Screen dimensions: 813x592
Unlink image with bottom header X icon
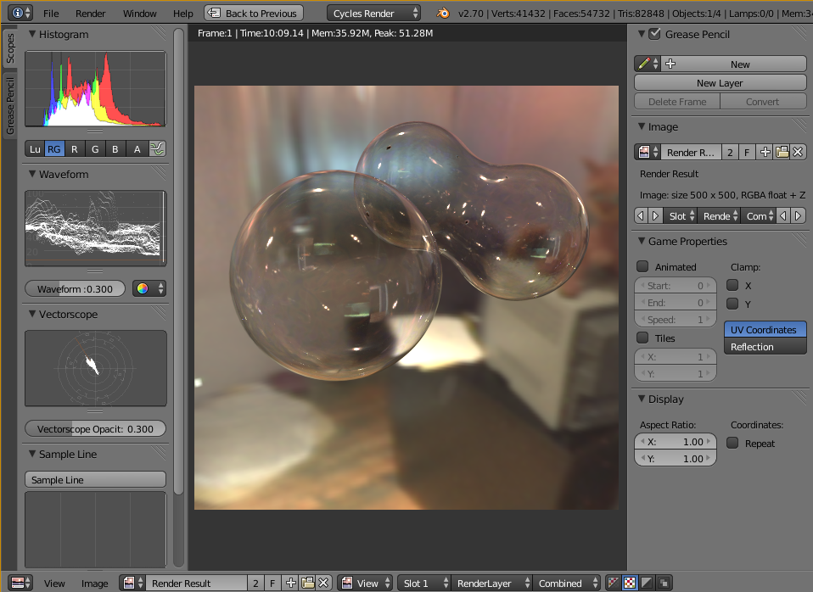click(x=323, y=583)
